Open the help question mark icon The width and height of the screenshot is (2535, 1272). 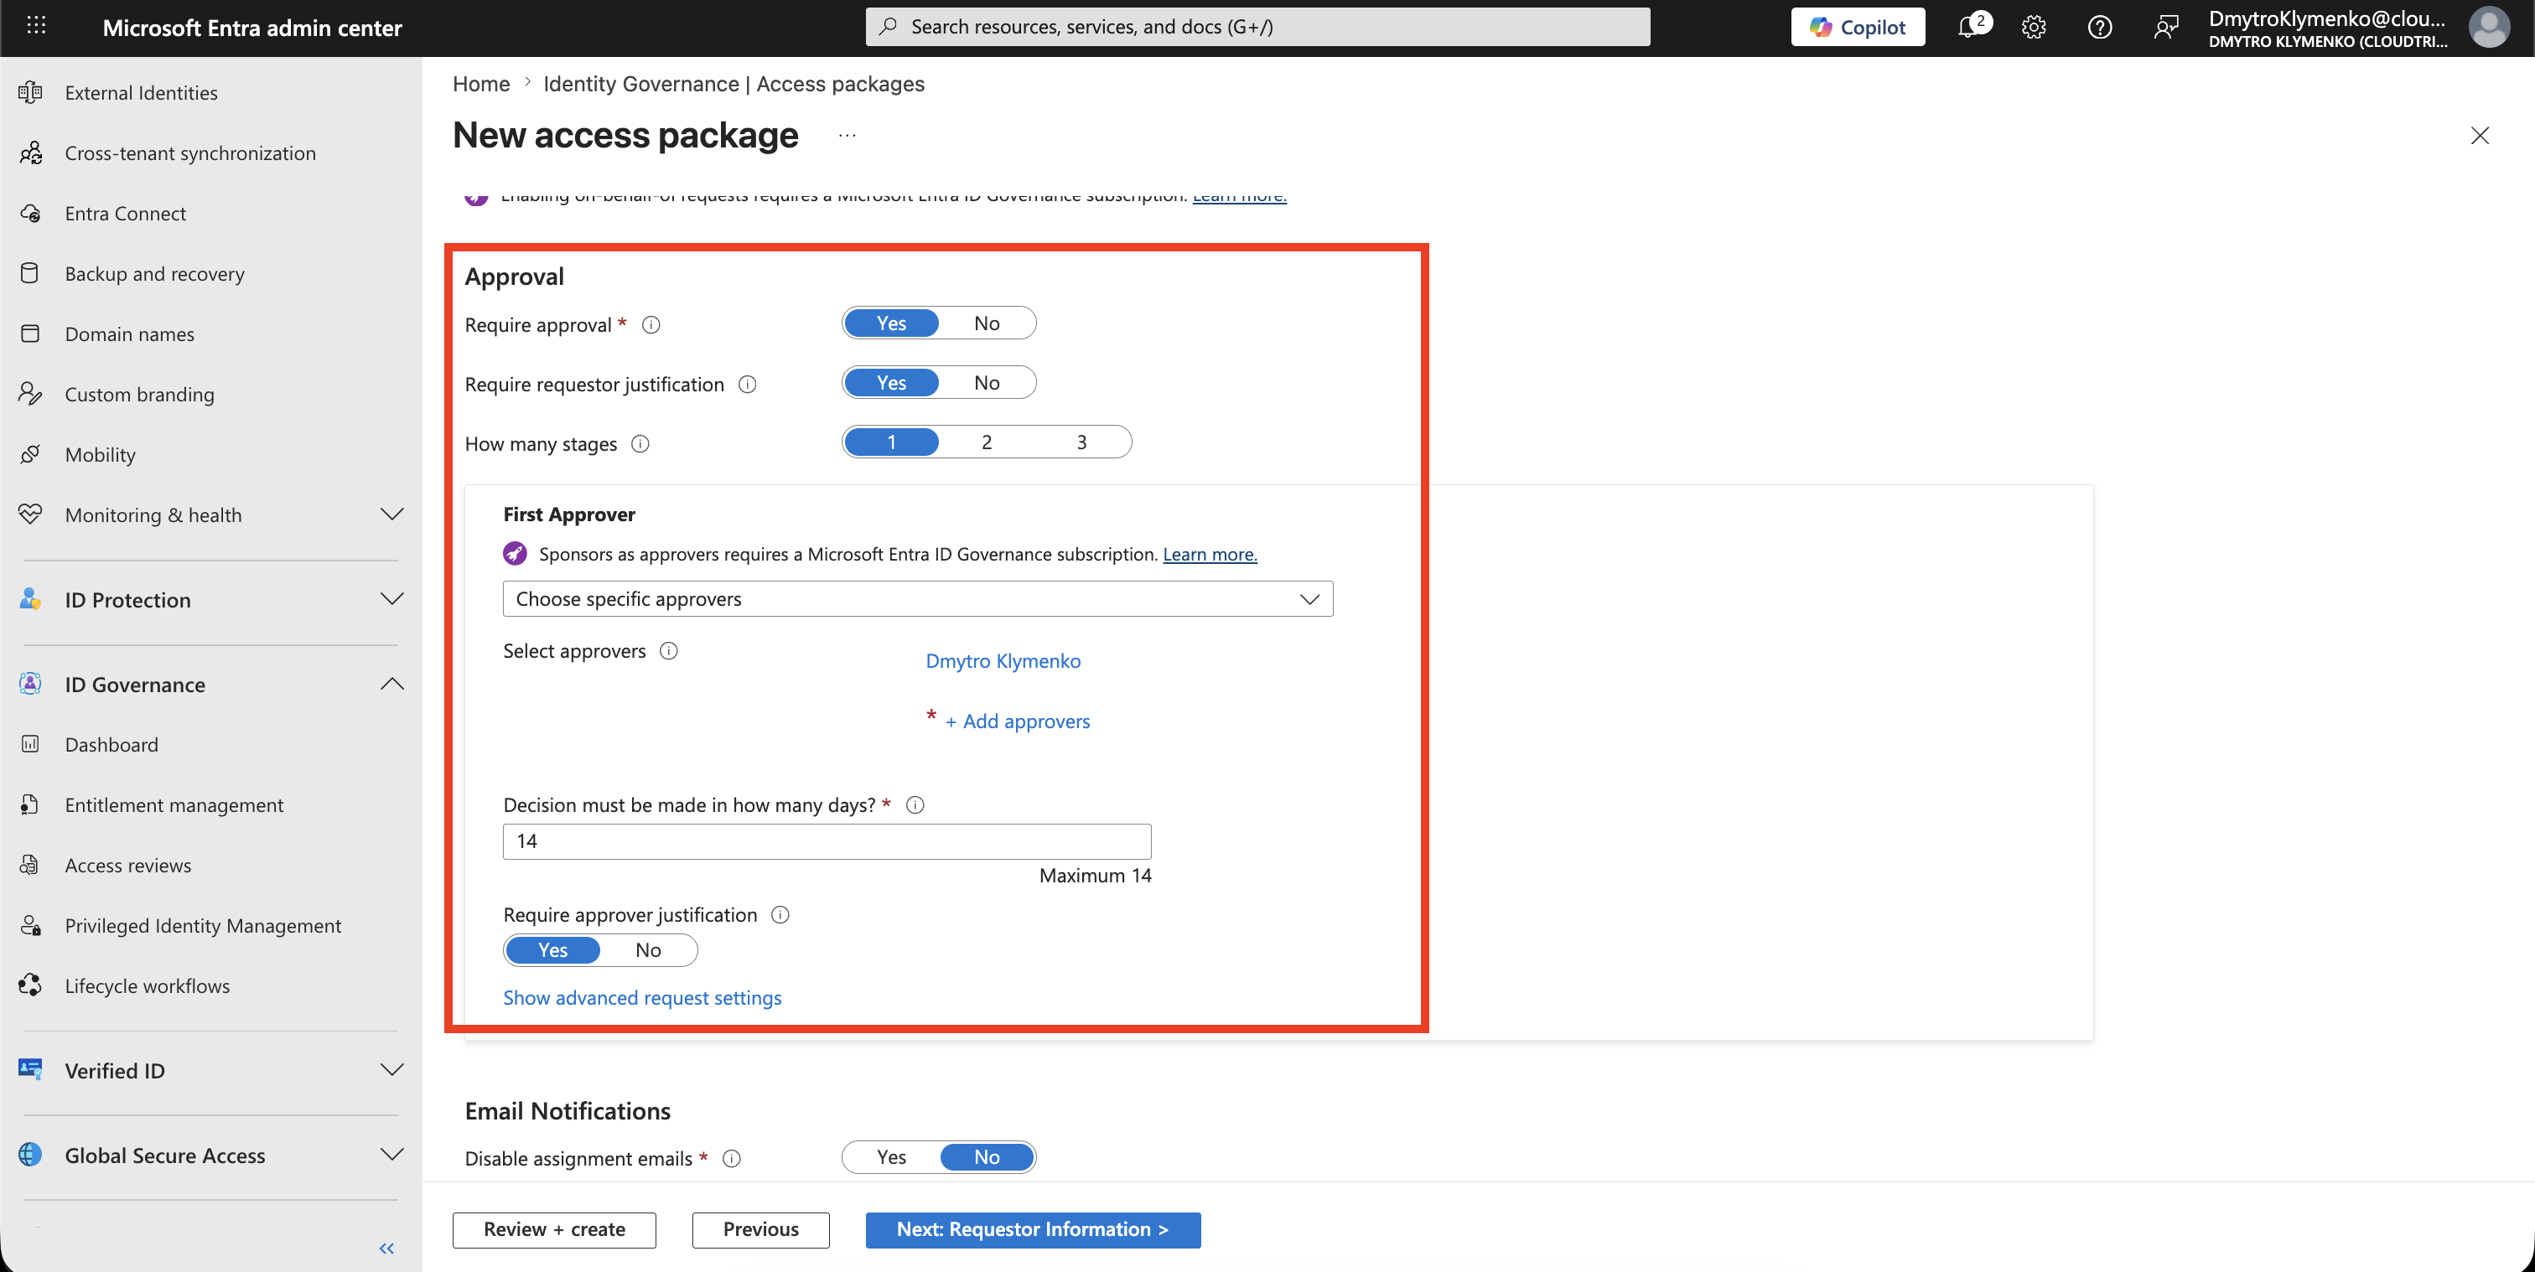2099,28
